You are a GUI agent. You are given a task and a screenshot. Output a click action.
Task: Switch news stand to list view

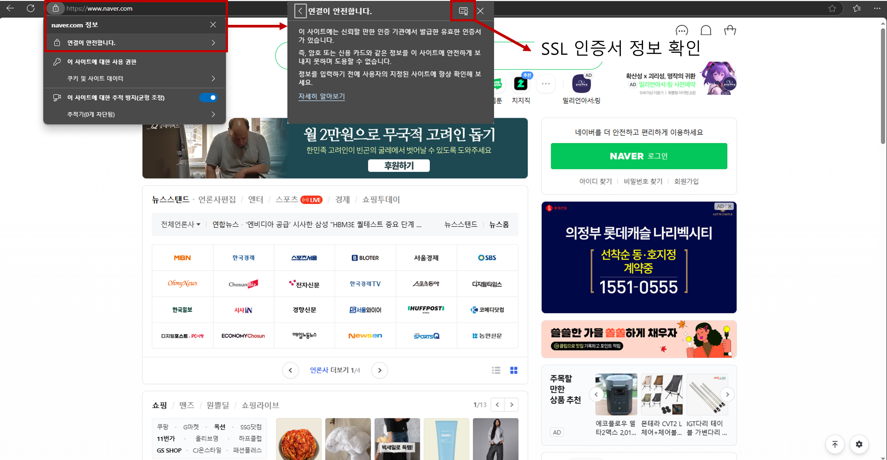pyautogui.click(x=496, y=370)
